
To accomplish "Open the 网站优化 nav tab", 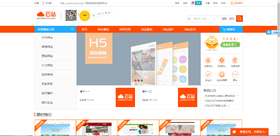I will tap(190, 29).
